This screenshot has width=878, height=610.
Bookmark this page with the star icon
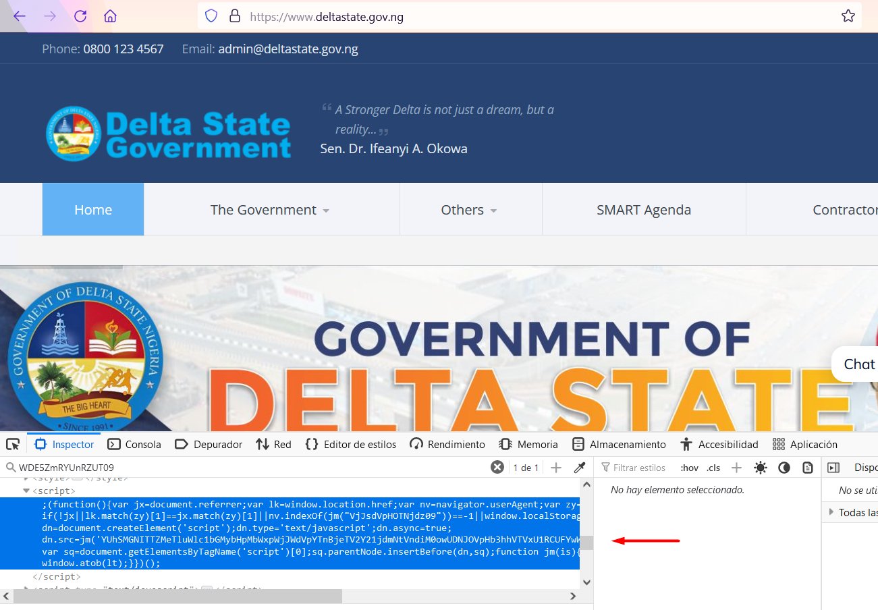(x=848, y=16)
